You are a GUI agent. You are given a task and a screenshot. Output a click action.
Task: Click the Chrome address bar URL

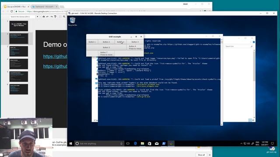tap(46, 11)
